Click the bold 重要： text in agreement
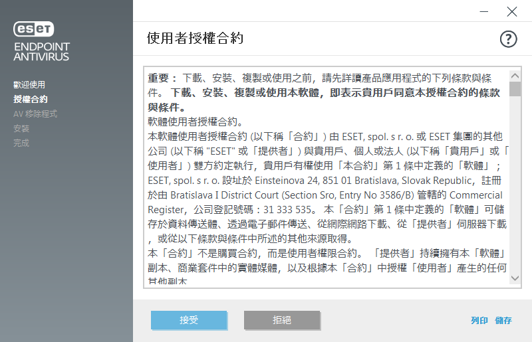 point(163,78)
